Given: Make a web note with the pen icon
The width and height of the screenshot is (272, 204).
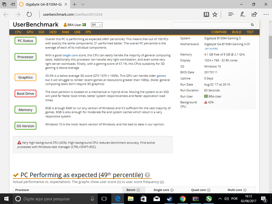Looking at the screenshot, I should pos(243,14).
